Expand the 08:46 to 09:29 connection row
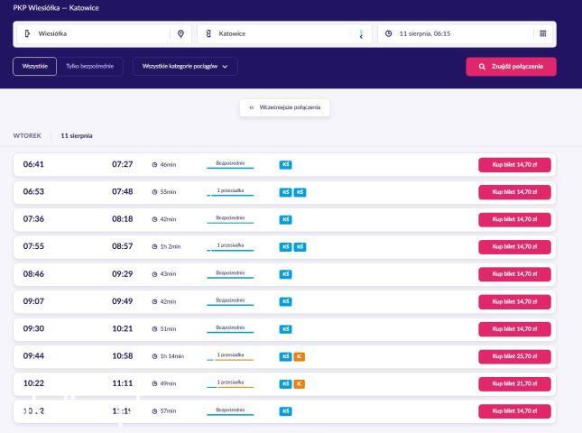Image resolution: width=582 pixels, height=433 pixels. pyautogui.click(x=284, y=274)
